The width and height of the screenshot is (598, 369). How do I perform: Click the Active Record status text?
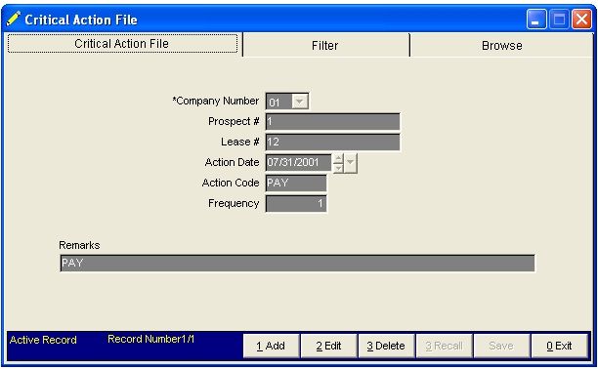click(x=43, y=340)
